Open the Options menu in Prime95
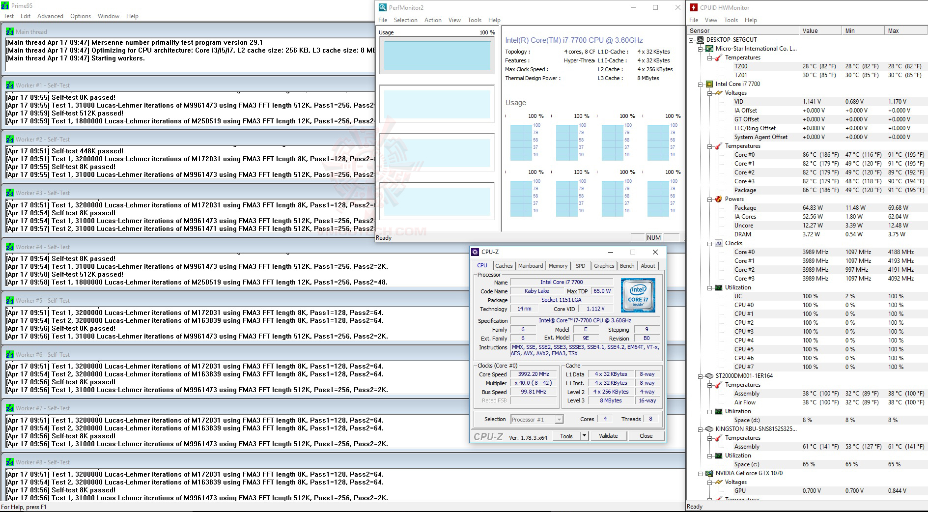The height and width of the screenshot is (512, 928). (x=81, y=16)
